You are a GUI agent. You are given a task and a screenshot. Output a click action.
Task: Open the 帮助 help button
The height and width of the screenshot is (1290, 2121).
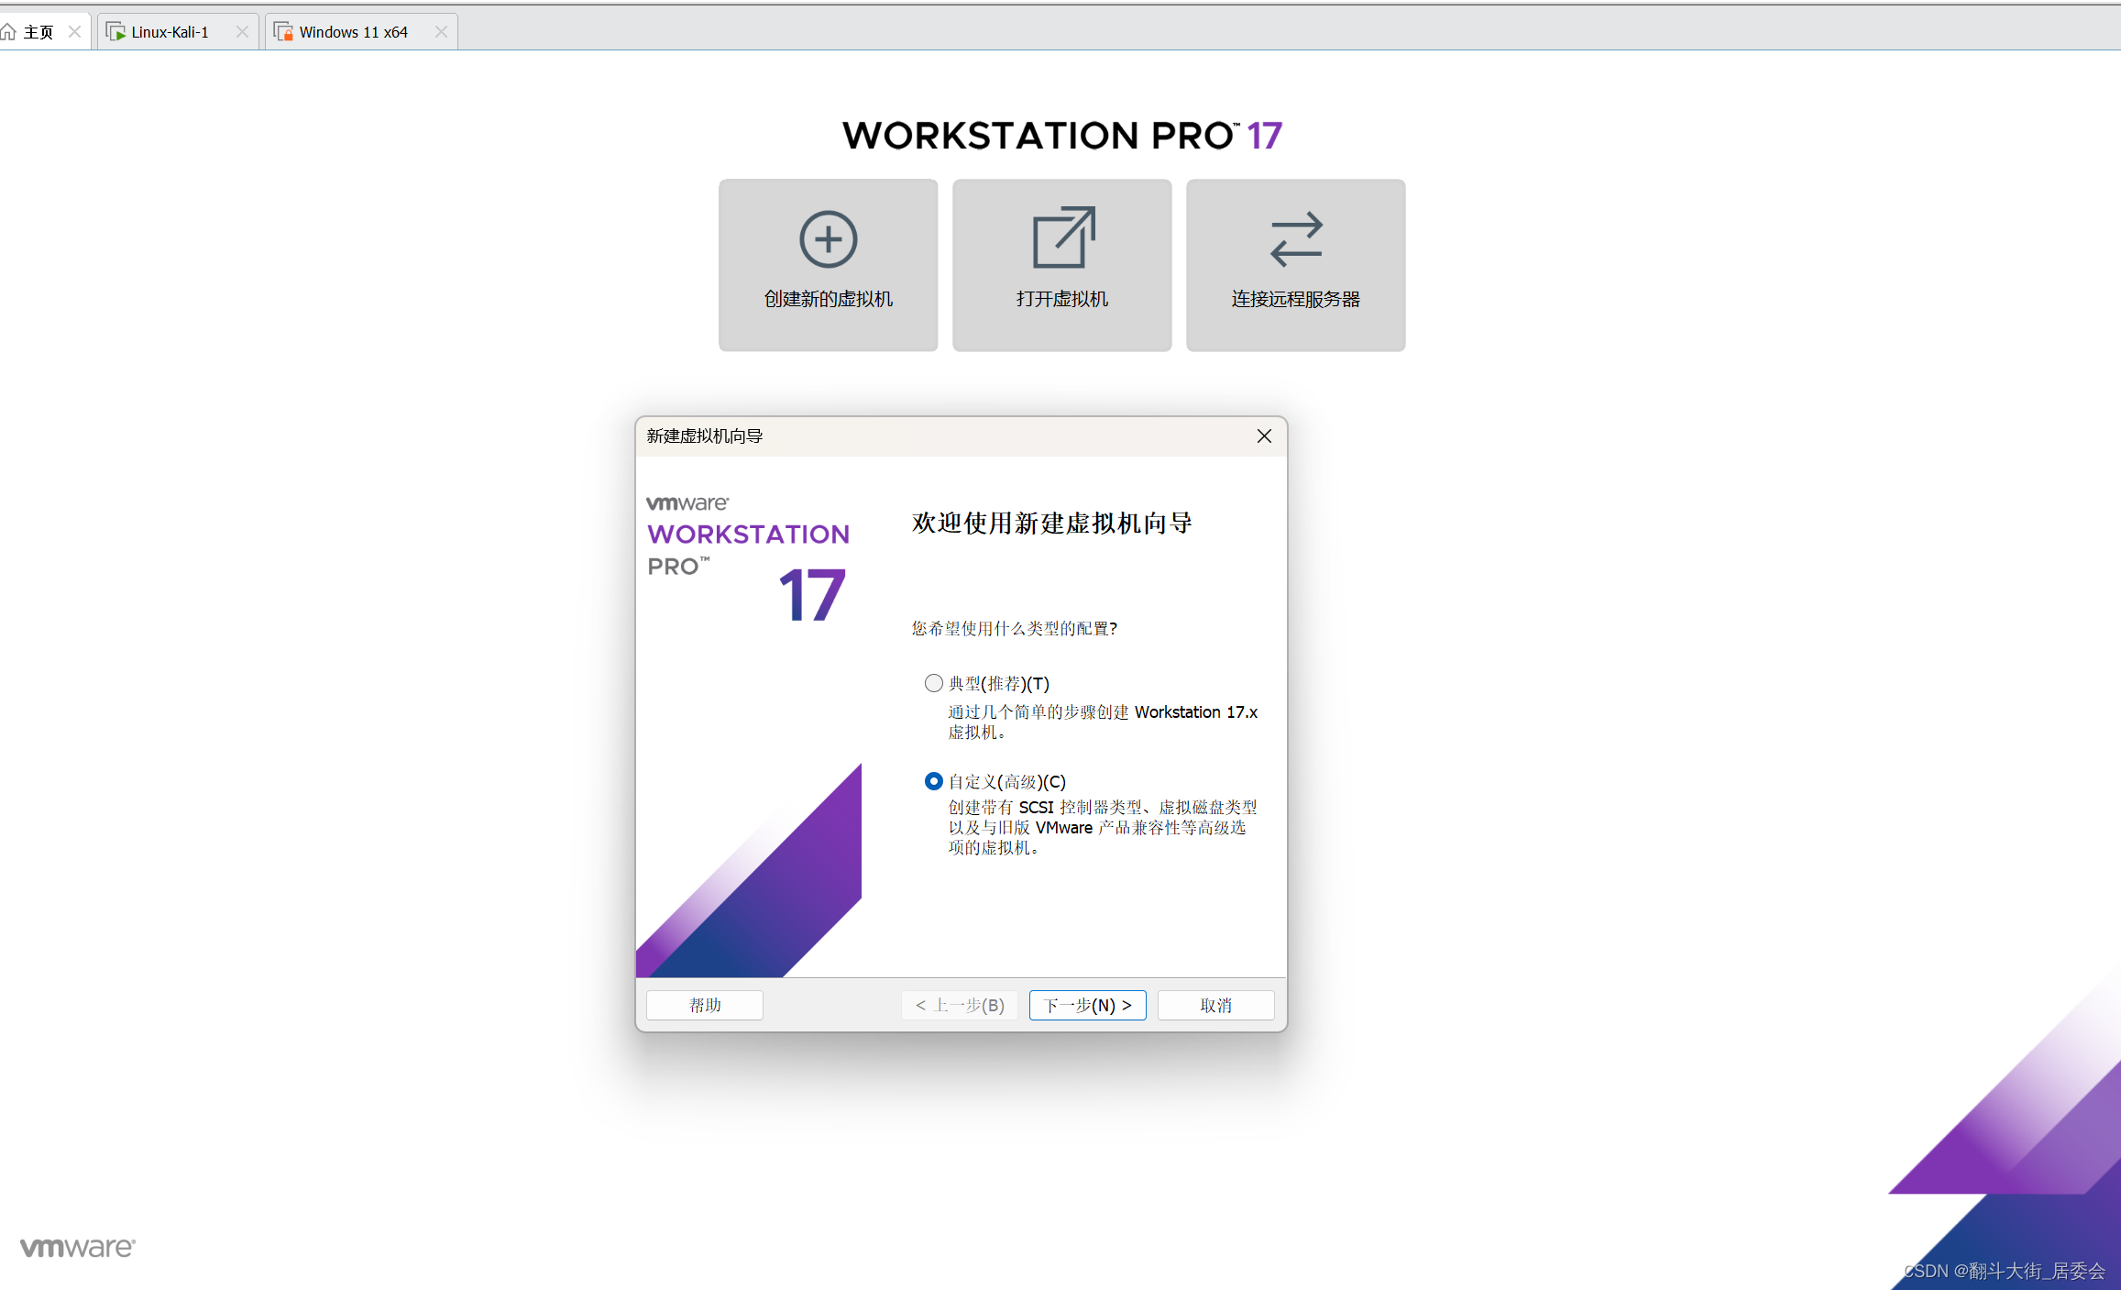(704, 1005)
